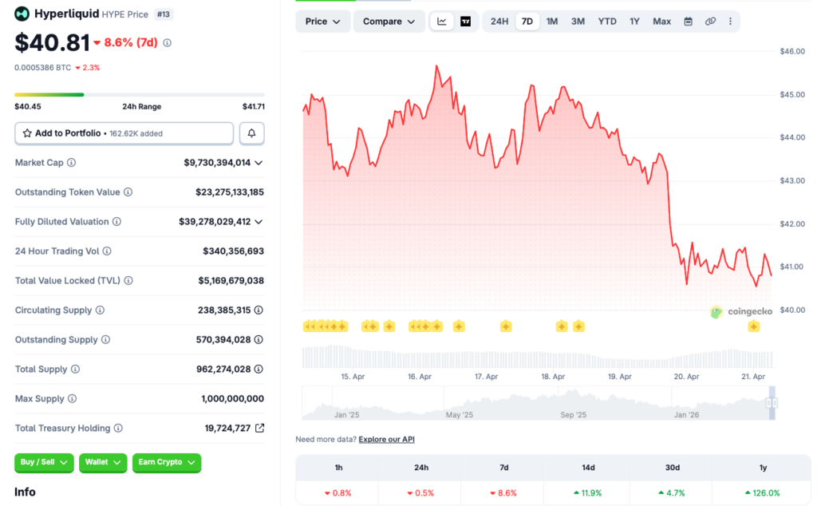Select the 24H time range tab
This screenshot has width=817, height=506.
pyautogui.click(x=499, y=22)
